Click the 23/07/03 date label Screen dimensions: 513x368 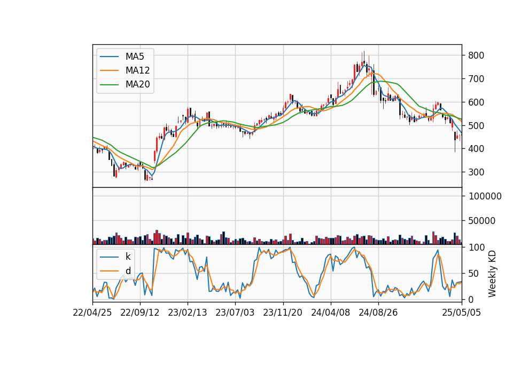coord(235,313)
